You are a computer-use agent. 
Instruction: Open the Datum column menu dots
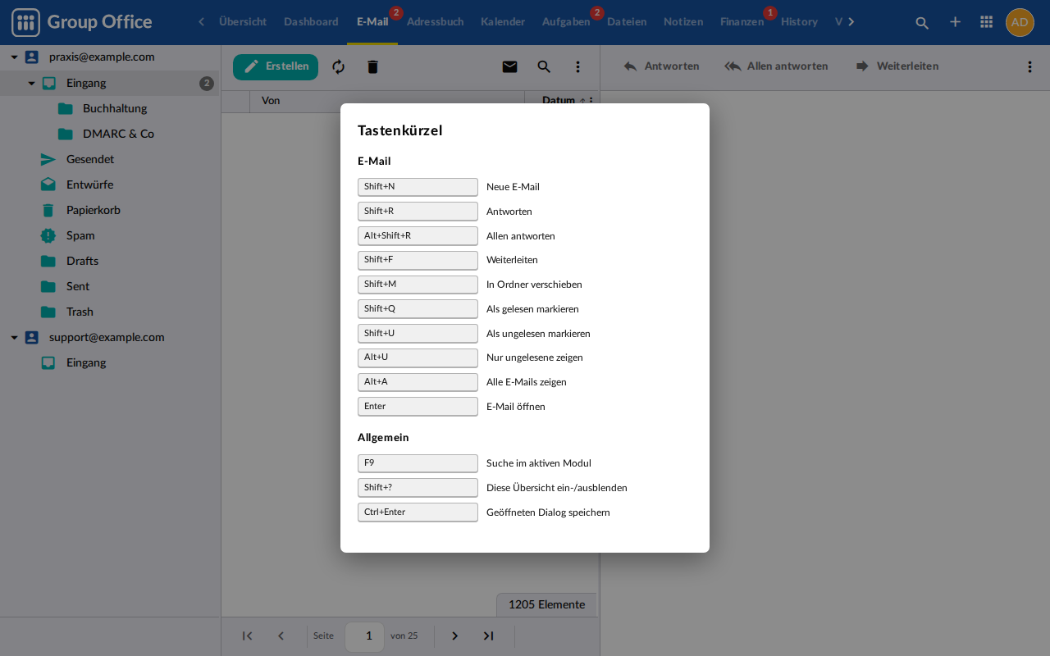point(591,101)
